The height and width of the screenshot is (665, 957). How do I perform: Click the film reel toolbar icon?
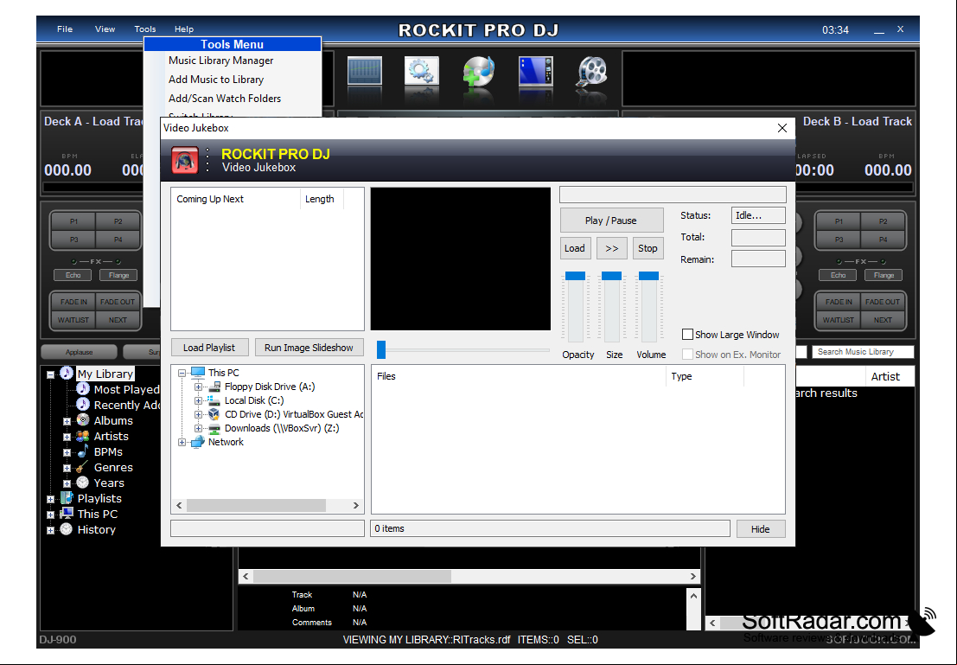[x=592, y=71]
